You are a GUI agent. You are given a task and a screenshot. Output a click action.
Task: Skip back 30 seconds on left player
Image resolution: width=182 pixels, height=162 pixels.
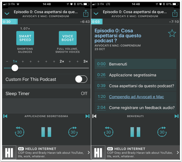20,132
